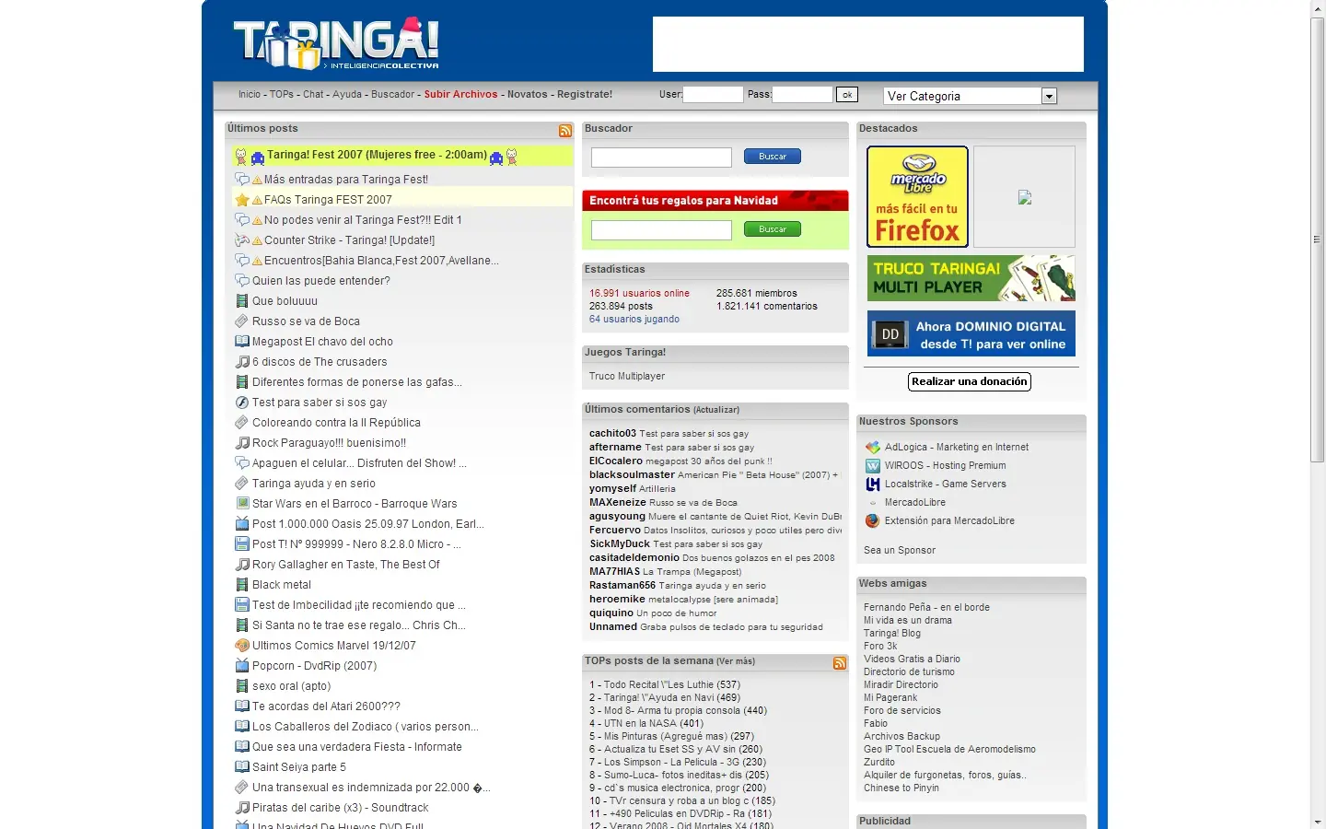Screen dimensions: 1326x829
Task: Open 'Más entradas para Taringa Fest!' post
Action: tap(346, 180)
